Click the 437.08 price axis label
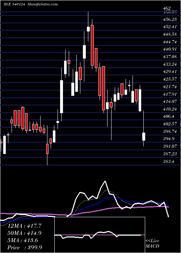 click(170, 57)
